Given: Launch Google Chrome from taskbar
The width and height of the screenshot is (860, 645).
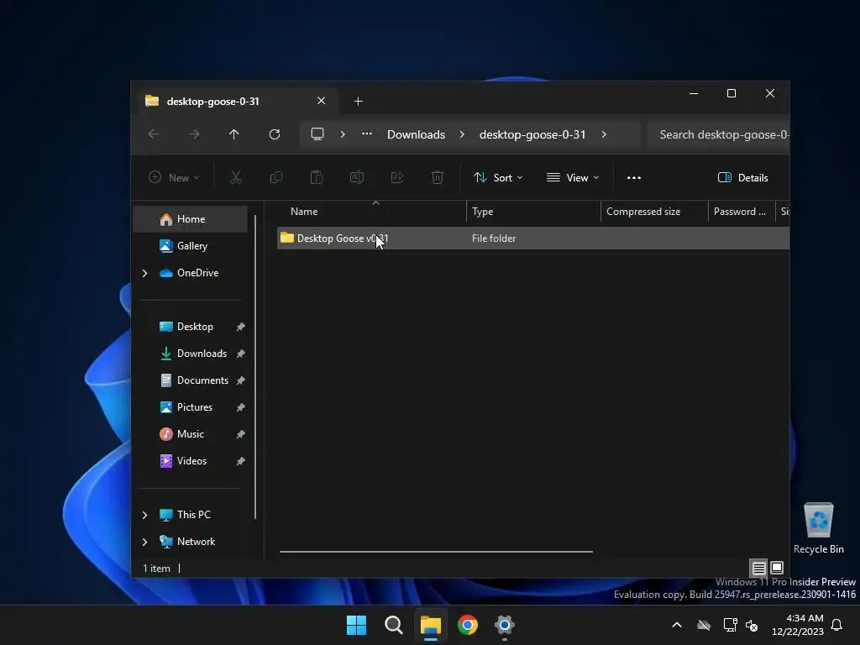Looking at the screenshot, I should tap(467, 625).
